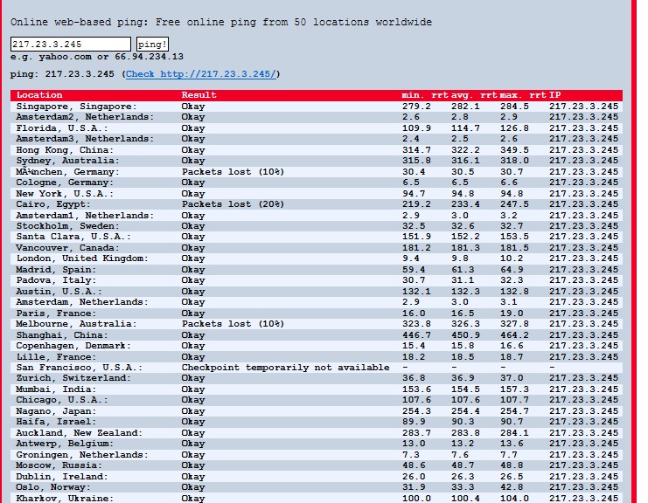Select the Moscow, Russia location
The width and height of the screenshot is (648, 503).
tap(59, 465)
